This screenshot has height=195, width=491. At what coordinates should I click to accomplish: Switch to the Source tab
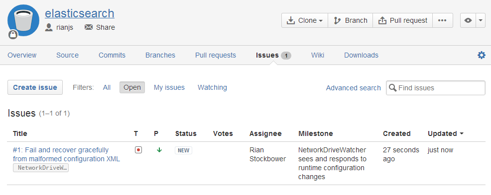[x=67, y=55]
